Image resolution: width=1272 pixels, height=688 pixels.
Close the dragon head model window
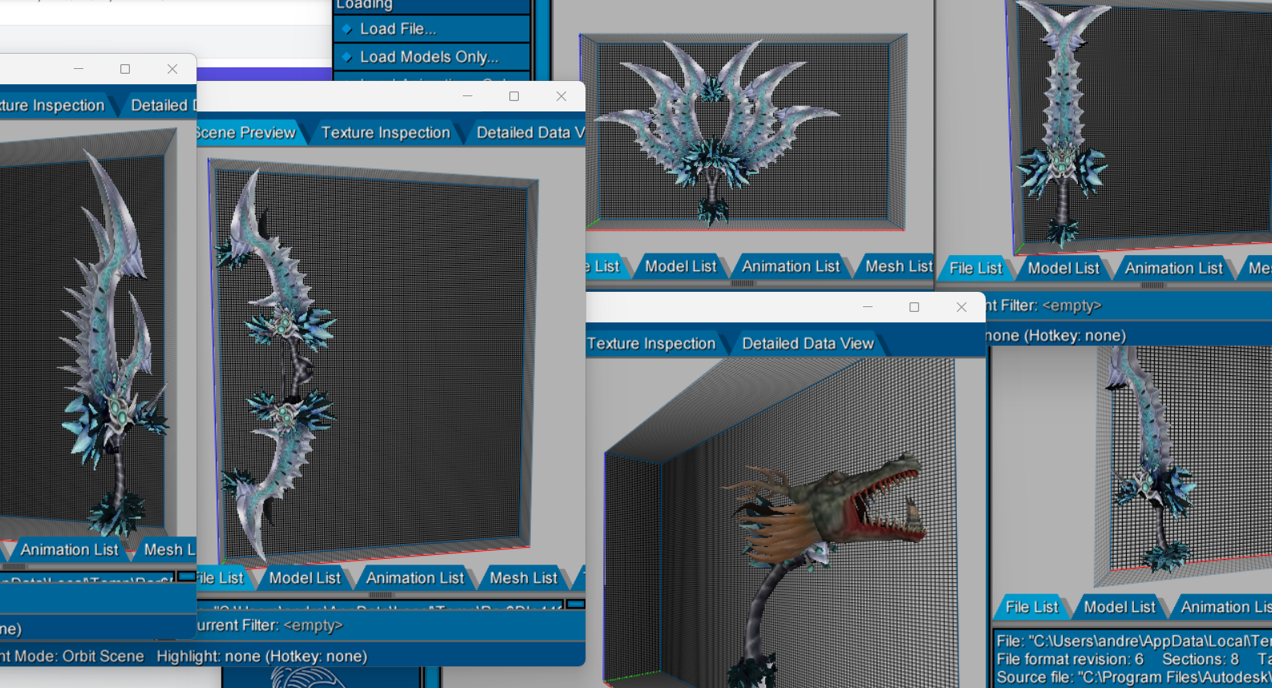pyautogui.click(x=961, y=307)
